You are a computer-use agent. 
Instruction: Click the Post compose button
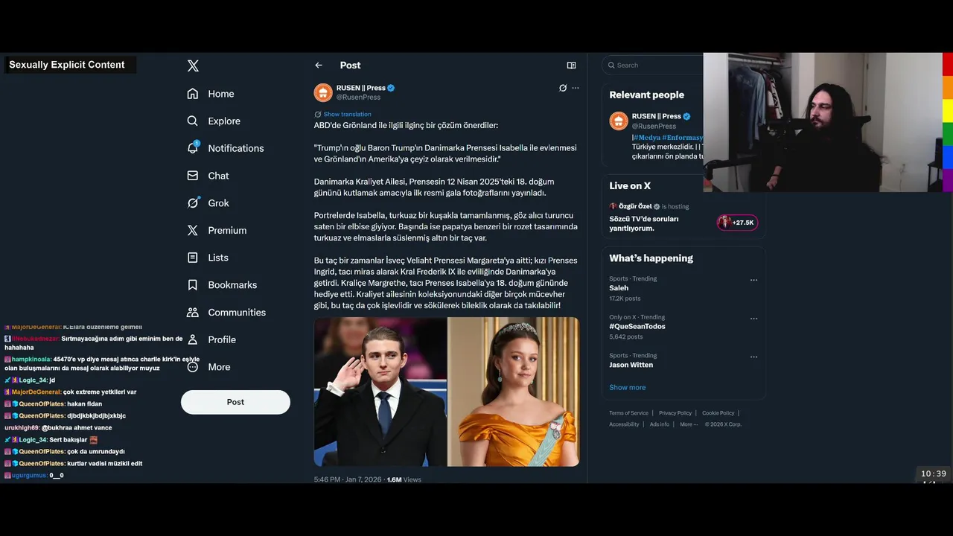pyautogui.click(x=235, y=402)
